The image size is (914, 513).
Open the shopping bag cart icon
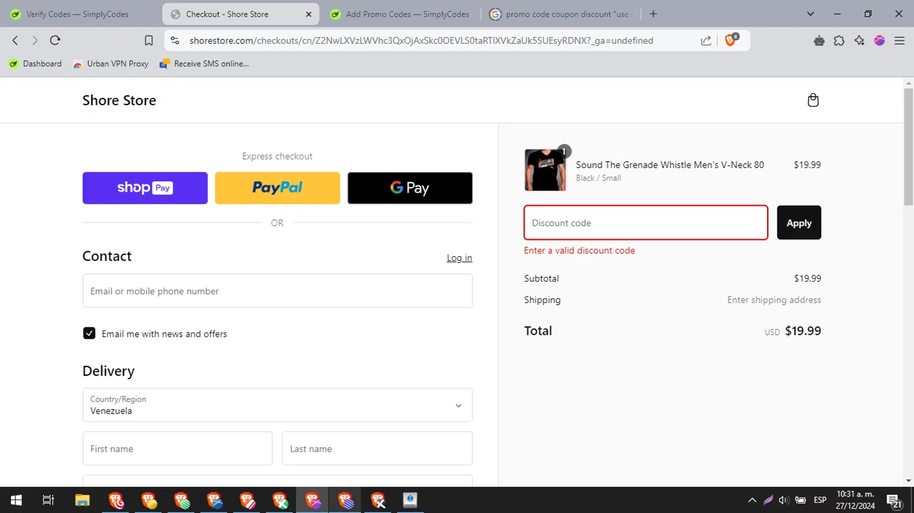[x=813, y=100]
